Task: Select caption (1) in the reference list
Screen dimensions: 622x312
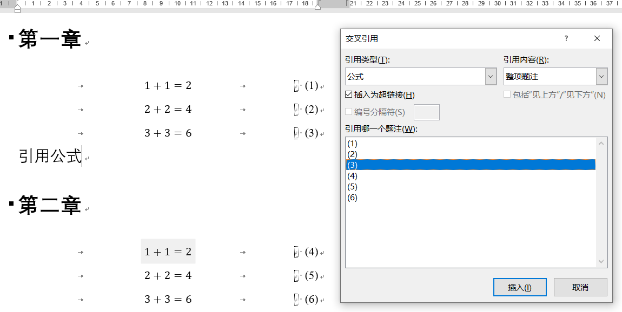Action: [379, 144]
